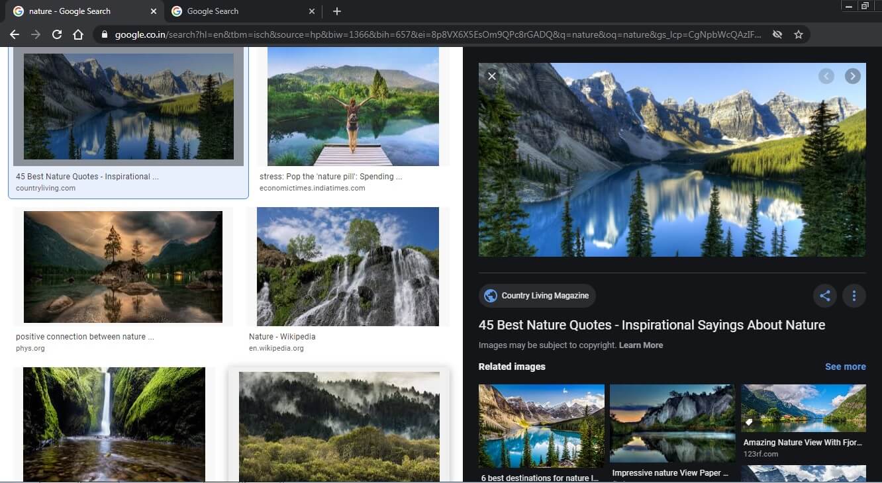Close the image preview panel with the X

point(492,76)
